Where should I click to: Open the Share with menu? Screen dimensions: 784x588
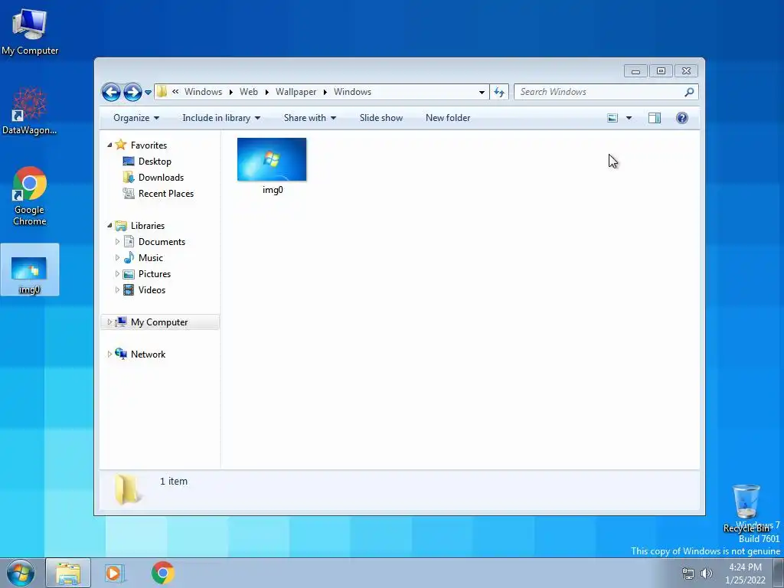click(x=309, y=118)
